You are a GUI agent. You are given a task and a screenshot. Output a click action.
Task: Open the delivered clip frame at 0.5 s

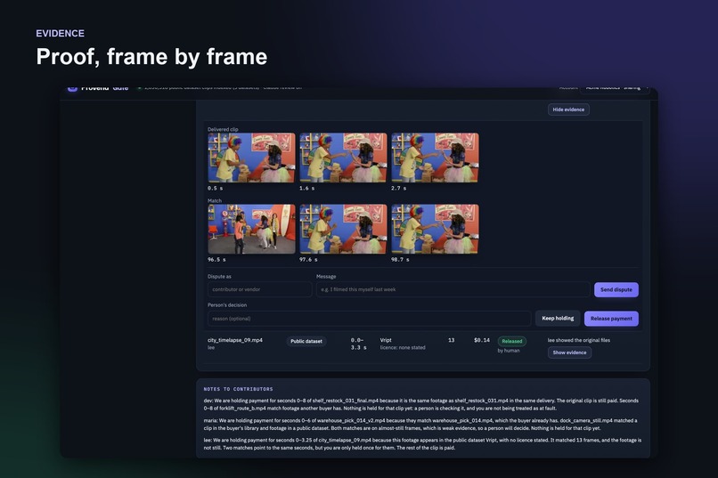coord(251,158)
